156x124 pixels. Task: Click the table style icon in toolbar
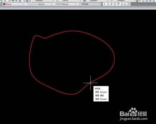point(85,1)
